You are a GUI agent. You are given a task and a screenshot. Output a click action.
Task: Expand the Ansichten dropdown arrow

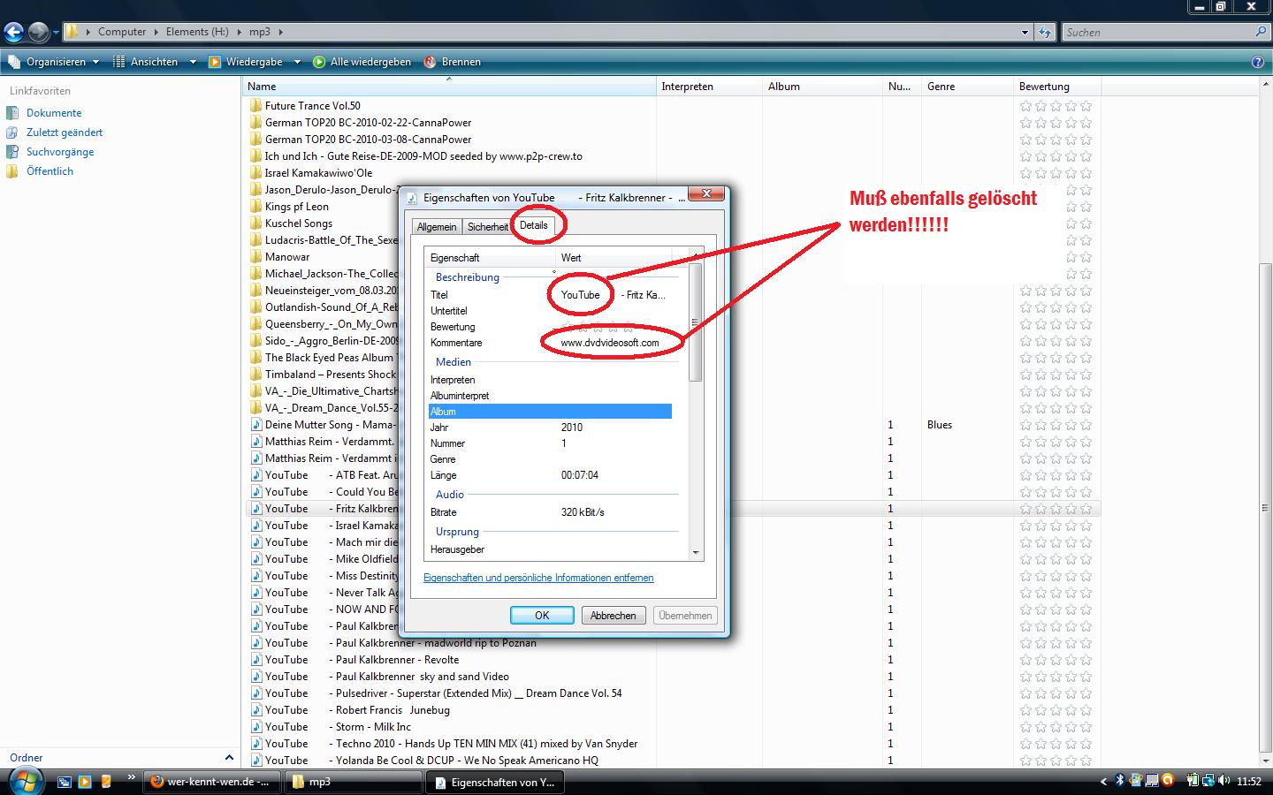point(193,62)
